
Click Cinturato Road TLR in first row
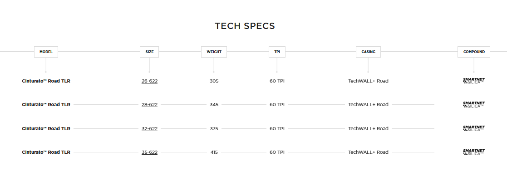[x=46, y=81]
